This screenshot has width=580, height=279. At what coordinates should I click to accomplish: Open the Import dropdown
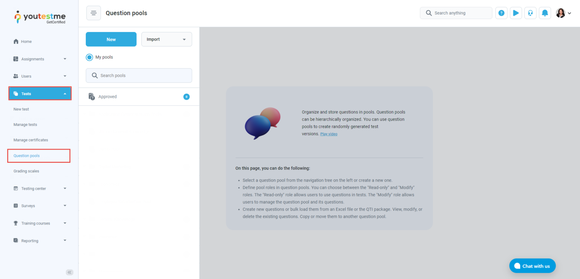tap(167, 39)
